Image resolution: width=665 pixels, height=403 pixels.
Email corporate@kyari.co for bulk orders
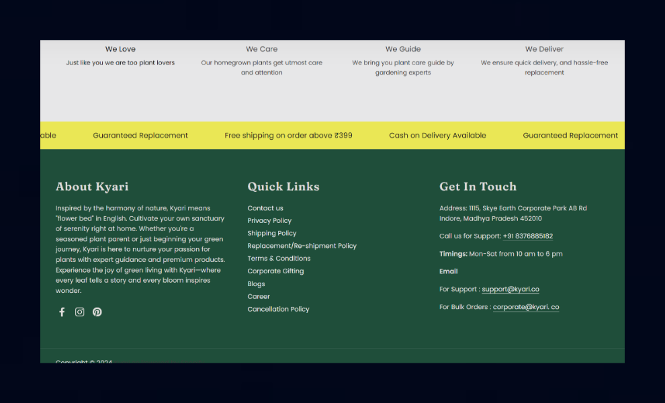(x=526, y=307)
